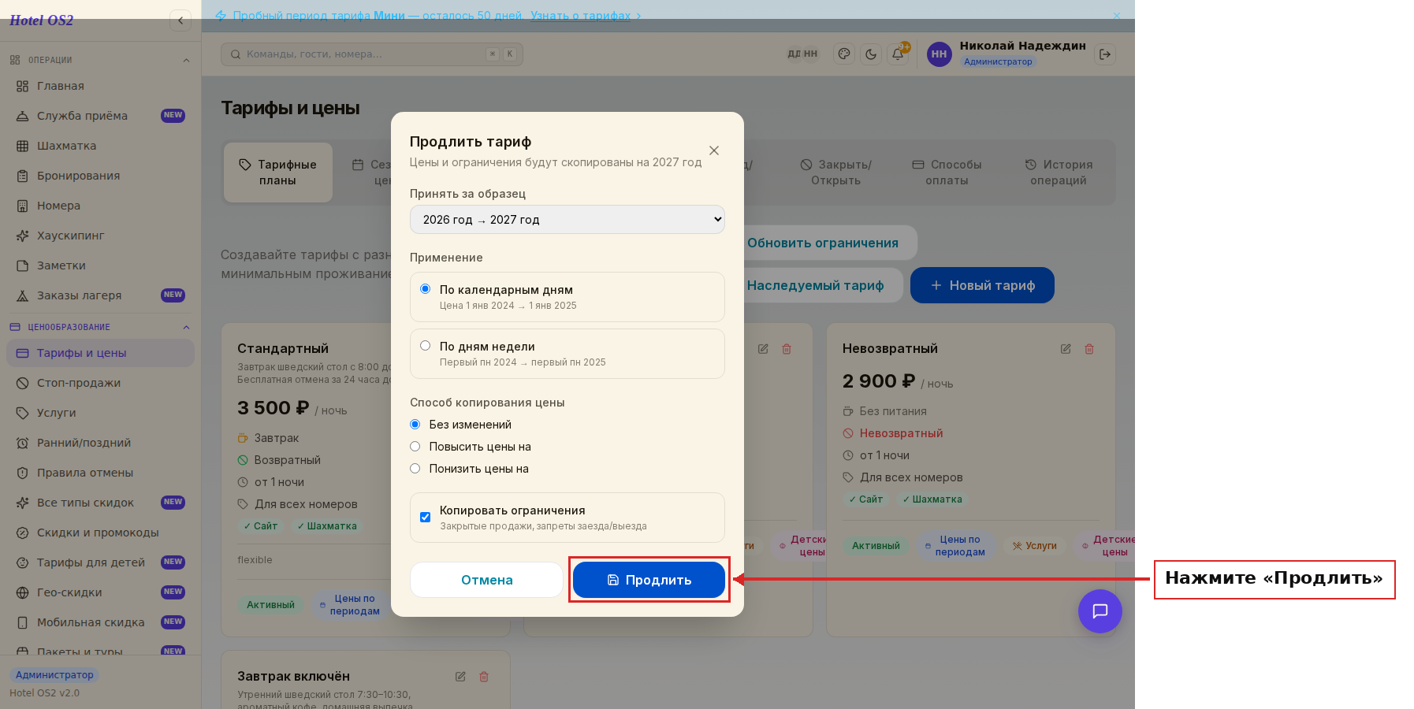Image resolution: width=1414 pixels, height=709 pixels.
Task: Open Шахматка in sidebar
Action: (x=100, y=146)
